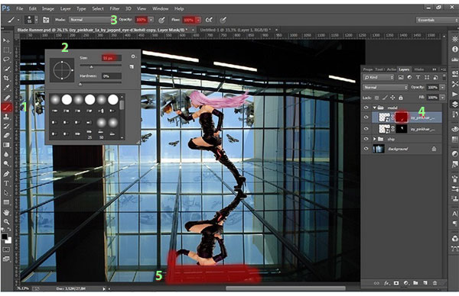Screen dimensions: 459x296
Task: Select the Rectangular Marquee tool
Action: click(6, 50)
